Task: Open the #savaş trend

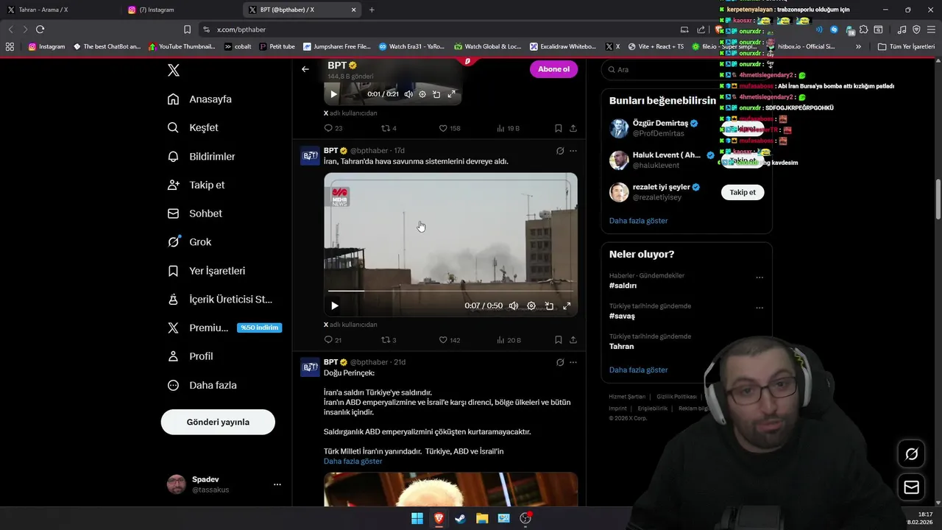Action: 622,316
